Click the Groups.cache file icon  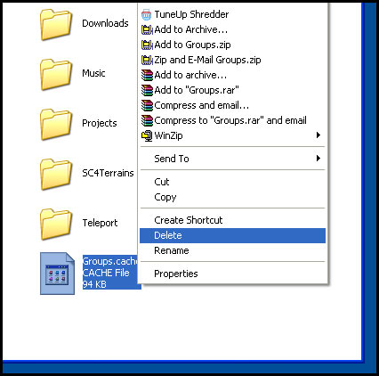57,274
